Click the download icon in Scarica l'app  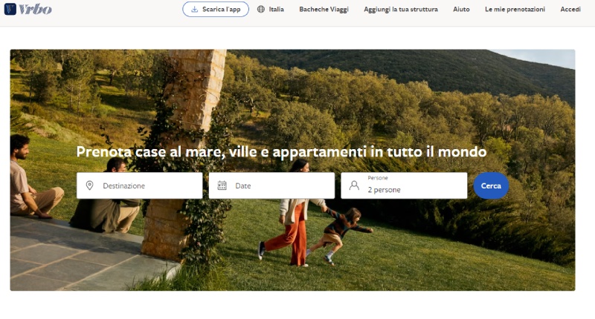click(x=194, y=10)
